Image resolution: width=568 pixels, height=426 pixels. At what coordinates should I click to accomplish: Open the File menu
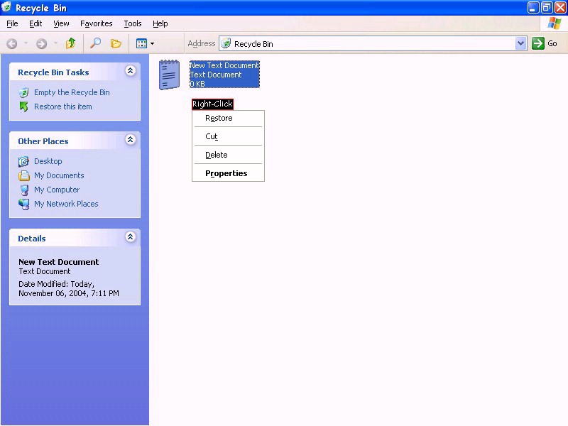click(12, 23)
